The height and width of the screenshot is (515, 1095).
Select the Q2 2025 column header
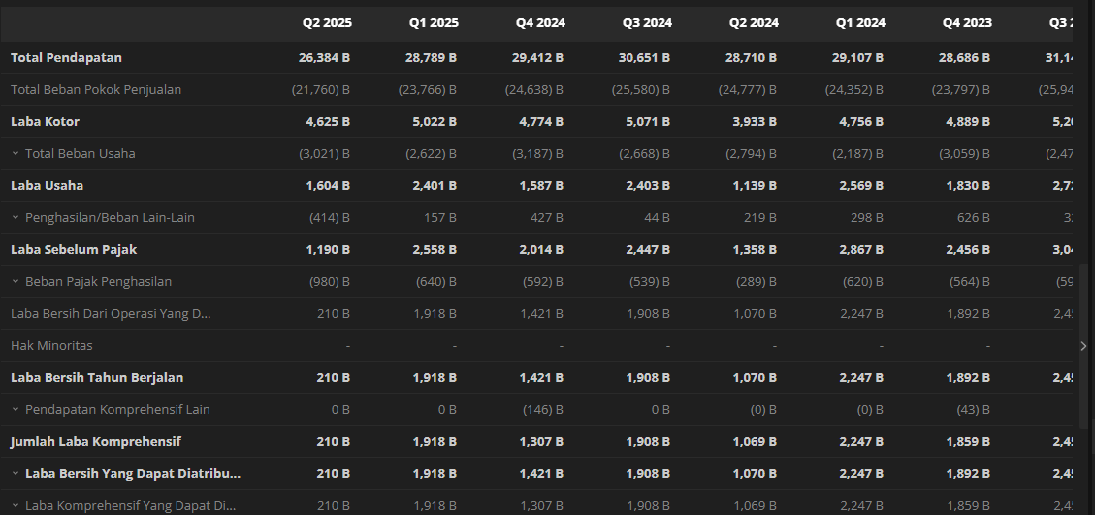(327, 23)
